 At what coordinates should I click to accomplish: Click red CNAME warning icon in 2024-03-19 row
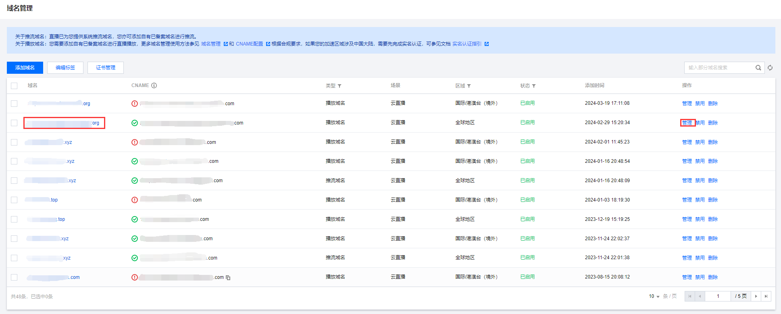[135, 104]
